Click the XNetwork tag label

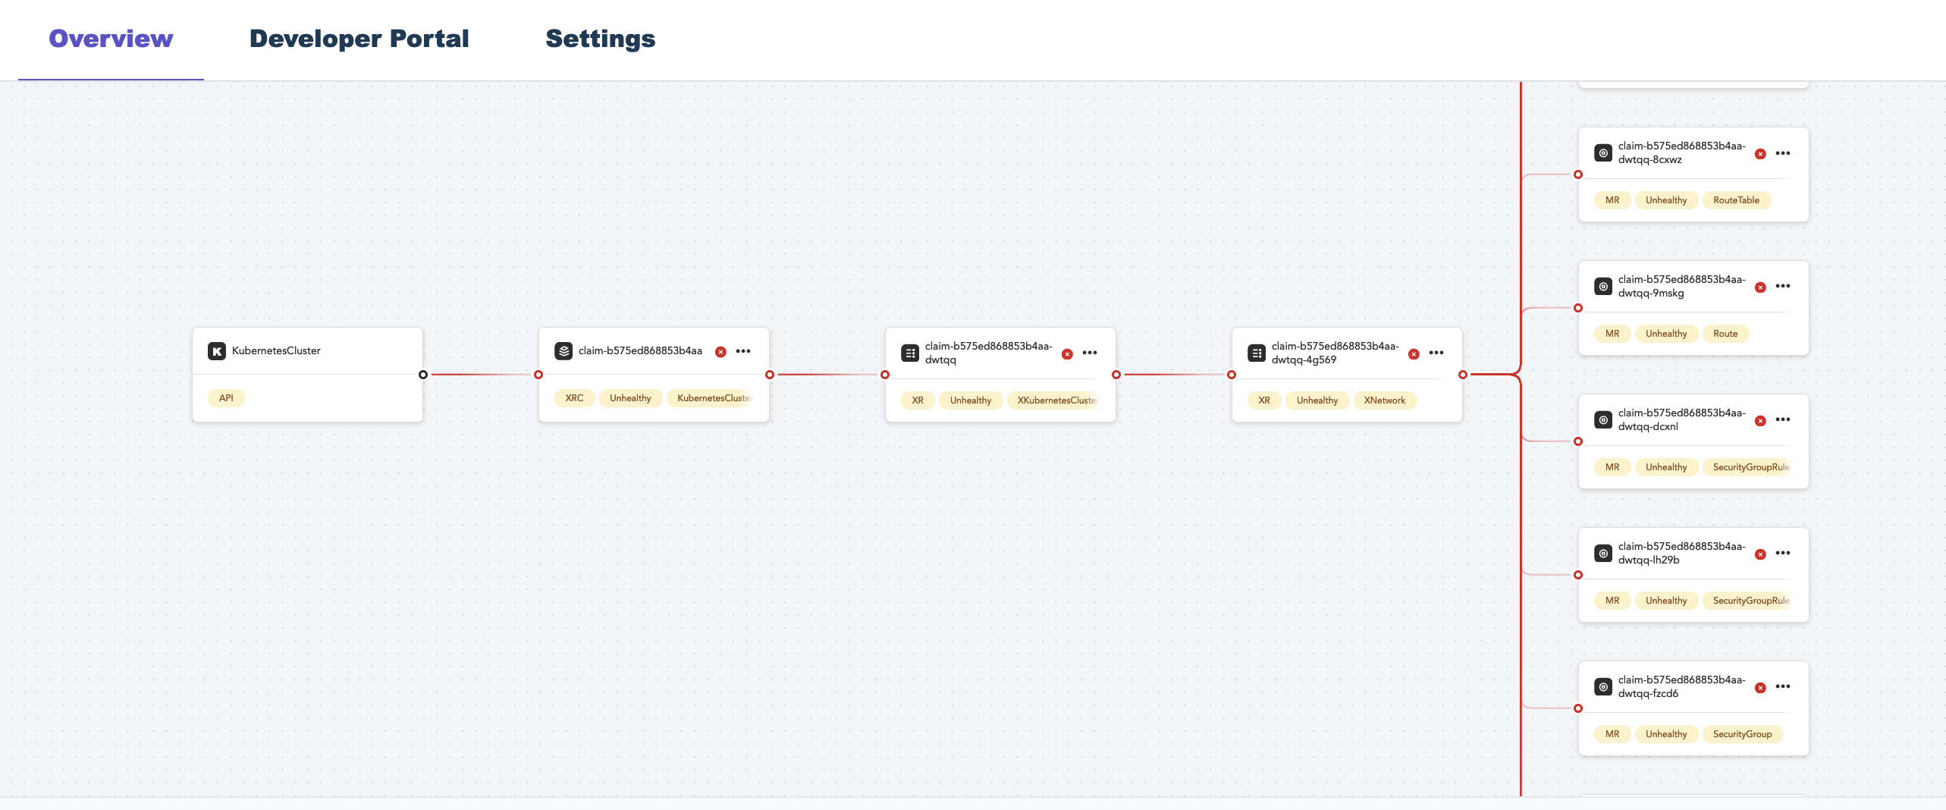coord(1385,400)
